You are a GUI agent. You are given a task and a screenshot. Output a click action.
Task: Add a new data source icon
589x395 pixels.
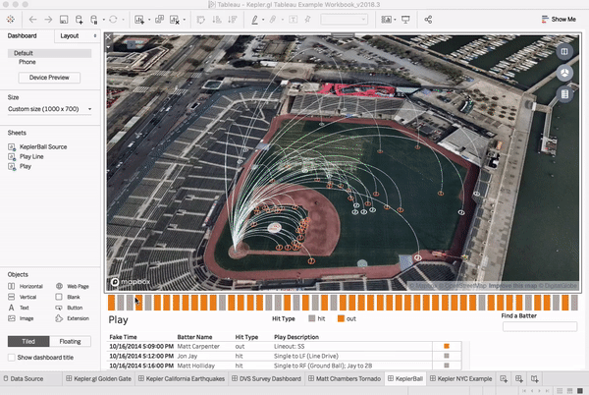coord(79,20)
